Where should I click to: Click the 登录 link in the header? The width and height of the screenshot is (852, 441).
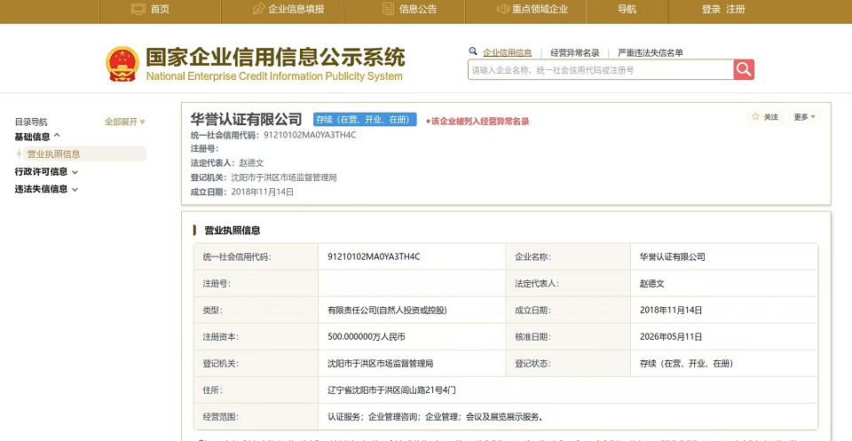[711, 9]
